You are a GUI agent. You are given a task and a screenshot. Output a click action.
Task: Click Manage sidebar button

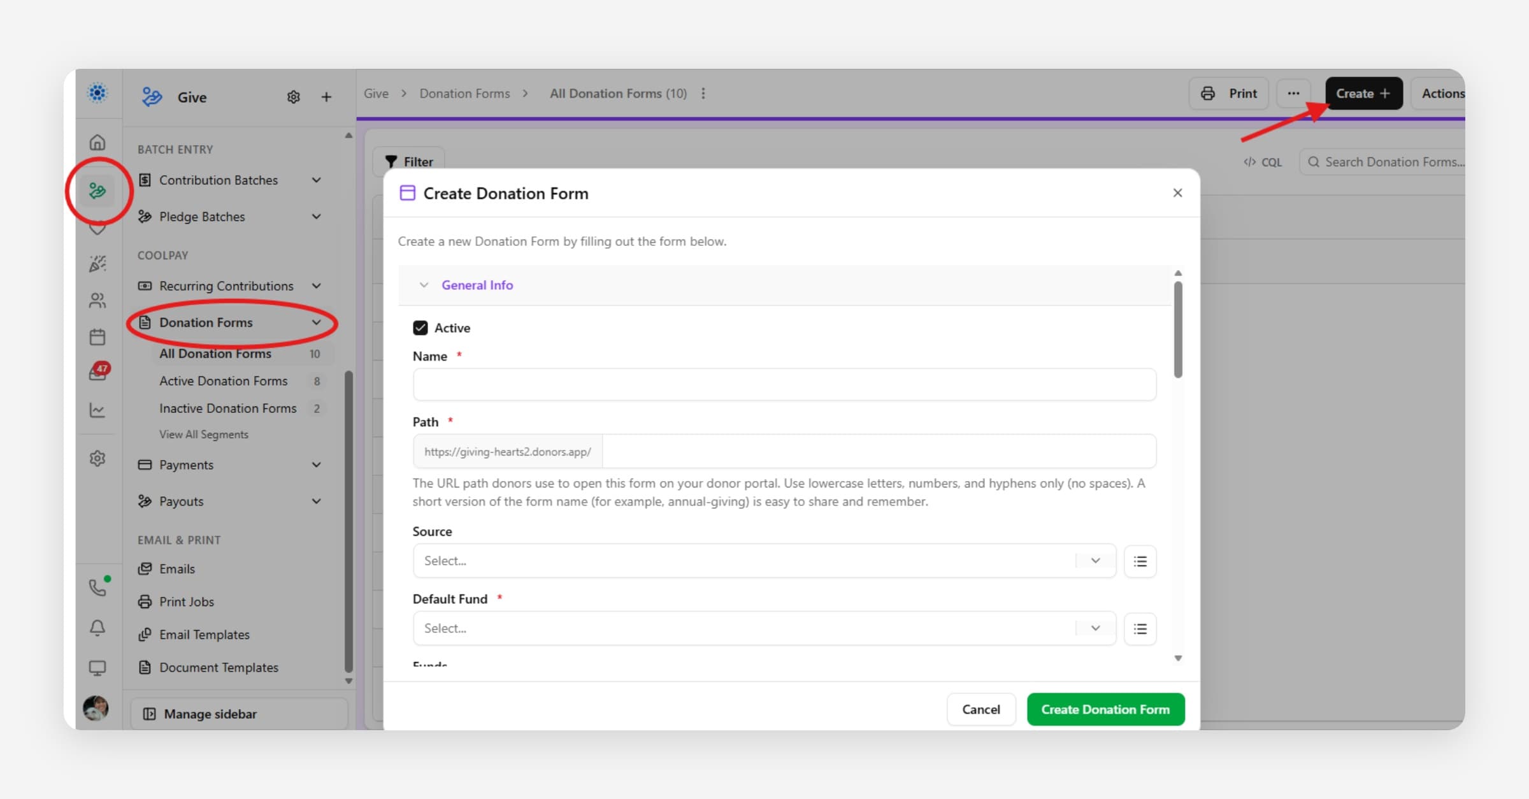(x=240, y=714)
